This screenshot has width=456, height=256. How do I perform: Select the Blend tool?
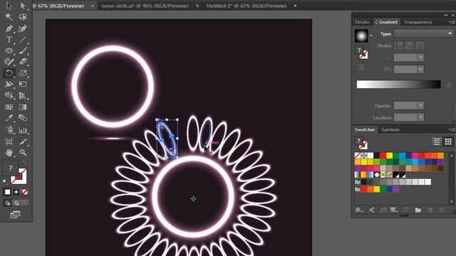(23, 118)
